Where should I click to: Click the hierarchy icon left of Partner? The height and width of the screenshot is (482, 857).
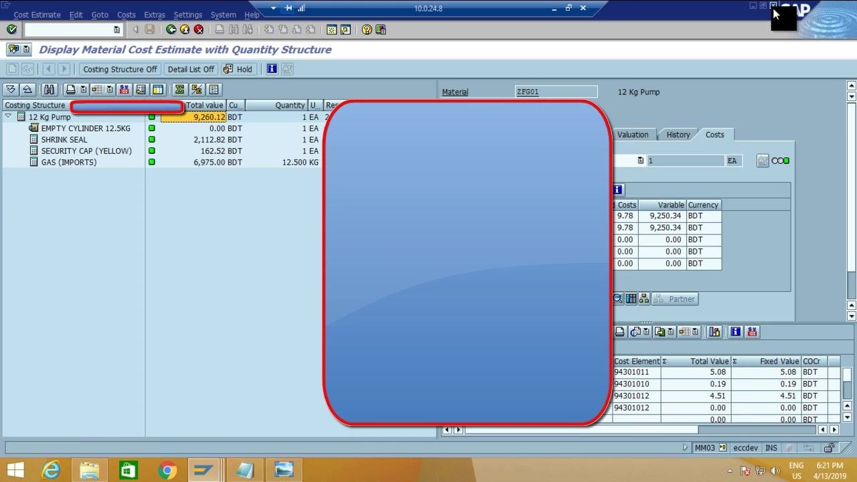coord(644,299)
